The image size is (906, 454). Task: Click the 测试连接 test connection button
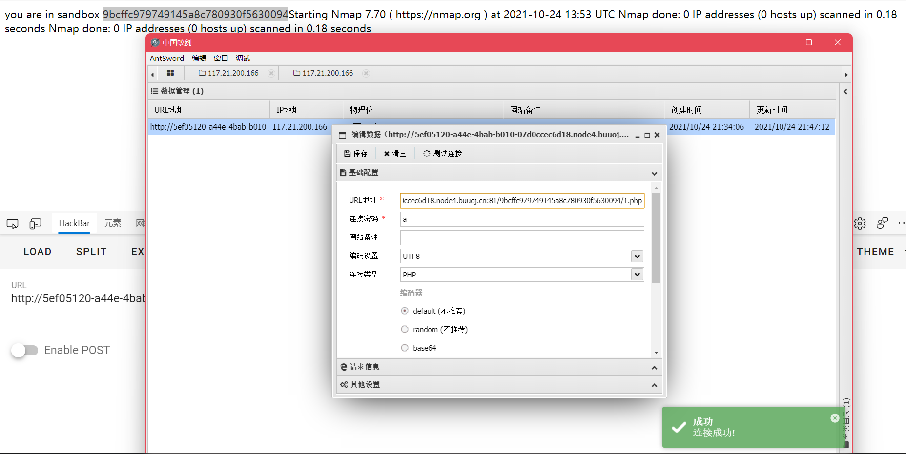(x=443, y=153)
